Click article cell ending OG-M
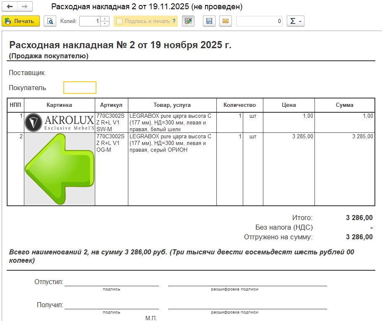The height and width of the screenshot is (321, 382). click(x=112, y=169)
